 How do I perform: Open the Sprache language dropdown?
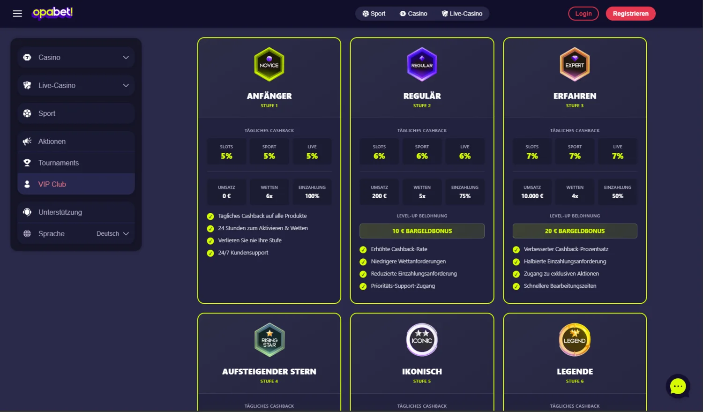[x=112, y=233]
